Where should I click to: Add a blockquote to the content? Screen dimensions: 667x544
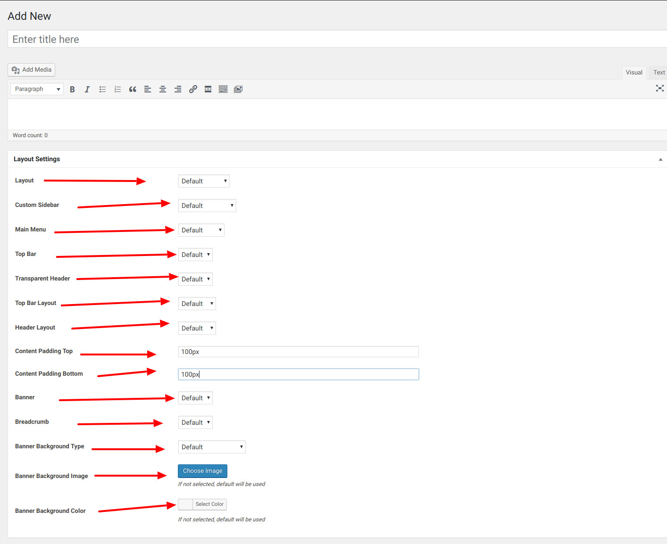133,89
